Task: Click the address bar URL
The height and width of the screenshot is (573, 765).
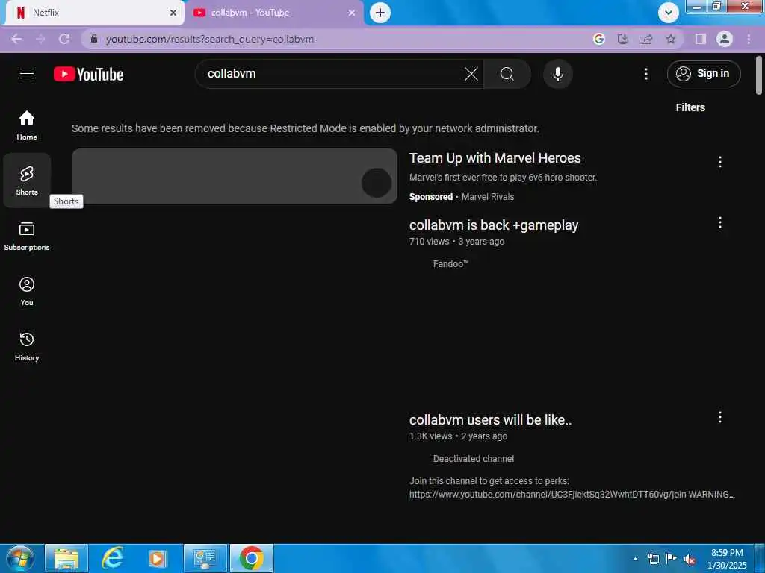Action: [x=210, y=39]
